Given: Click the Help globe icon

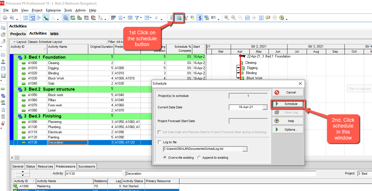Looking at the screenshot, I should 282,18.
